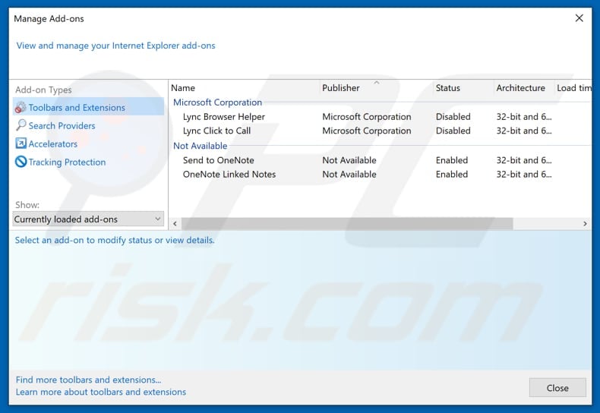600x413 pixels.
Task: Open the Show 'Currently loaded add-ons' dropdown
Action: 88,219
